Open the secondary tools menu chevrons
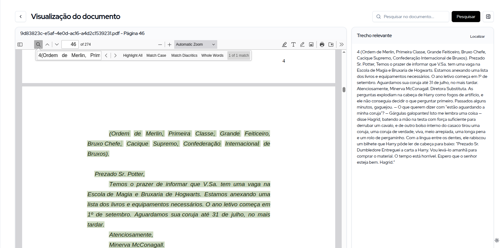The image size is (503, 248). click(x=341, y=44)
